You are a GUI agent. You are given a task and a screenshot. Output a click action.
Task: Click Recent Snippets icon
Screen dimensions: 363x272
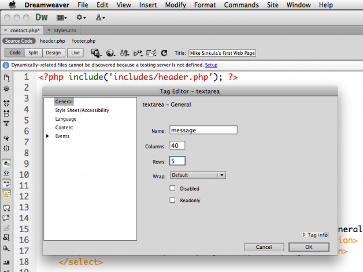pyautogui.click(x=6, y=238)
